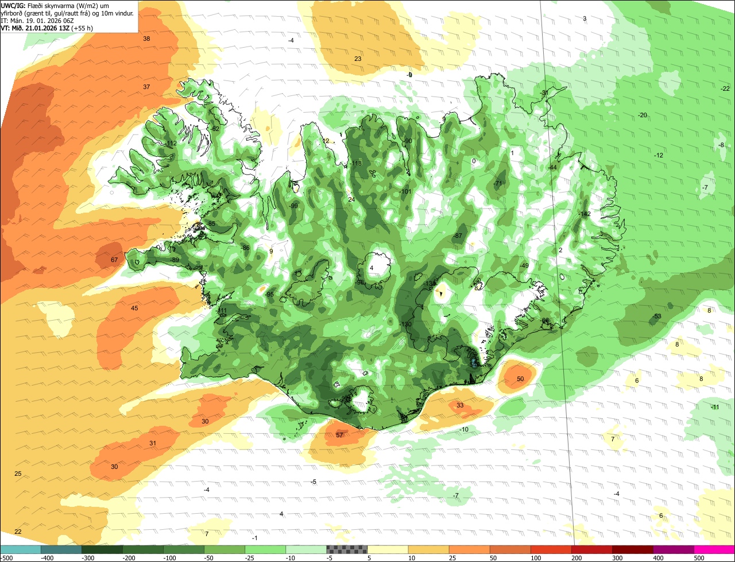Click the legend swatch between -100 and -50
This screenshot has width=735, height=562.
184,549
